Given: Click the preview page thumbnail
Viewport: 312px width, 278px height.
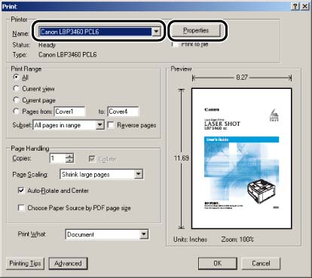Looking at the screenshot, I should pos(242,158).
